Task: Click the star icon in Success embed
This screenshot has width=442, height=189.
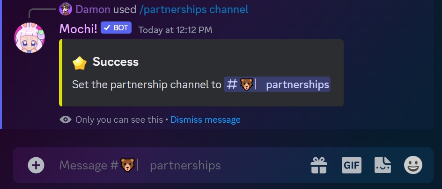Action: point(80,63)
